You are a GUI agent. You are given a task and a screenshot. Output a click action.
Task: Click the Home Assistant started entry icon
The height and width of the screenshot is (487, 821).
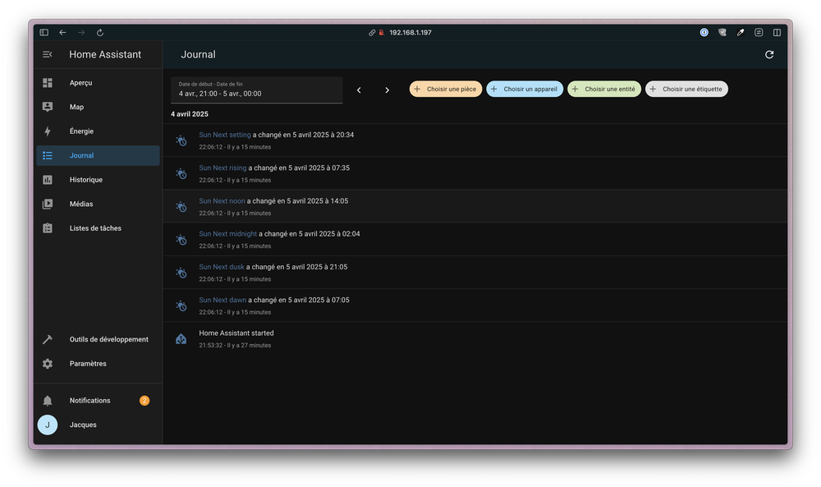[181, 339]
